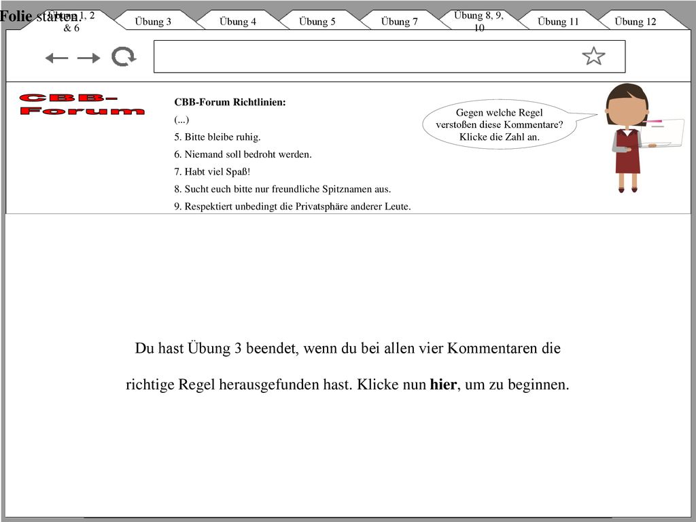
Task: Switch to the Übung 11 tab
Action: pyautogui.click(x=558, y=21)
